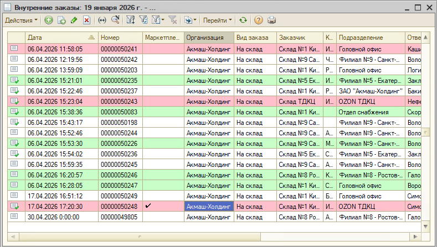
Task: Click the Организация column header
Action: tap(209, 38)
